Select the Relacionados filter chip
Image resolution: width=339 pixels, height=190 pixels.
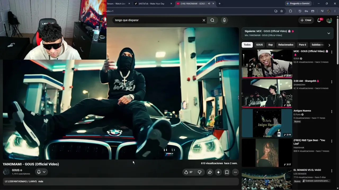pos(286,45)
